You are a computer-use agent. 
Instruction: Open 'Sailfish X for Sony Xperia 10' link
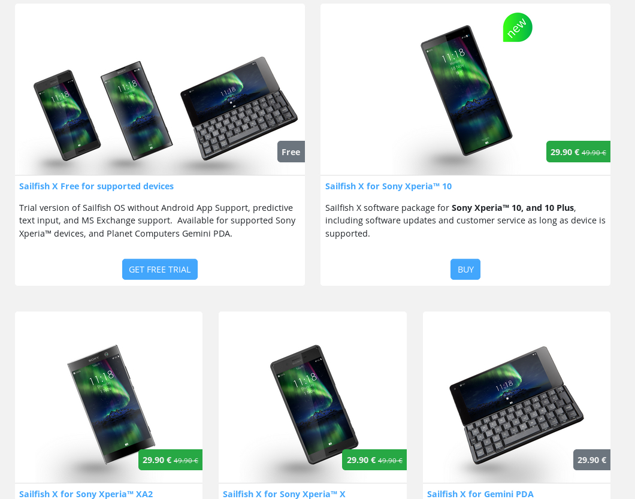tap(388, 186)
